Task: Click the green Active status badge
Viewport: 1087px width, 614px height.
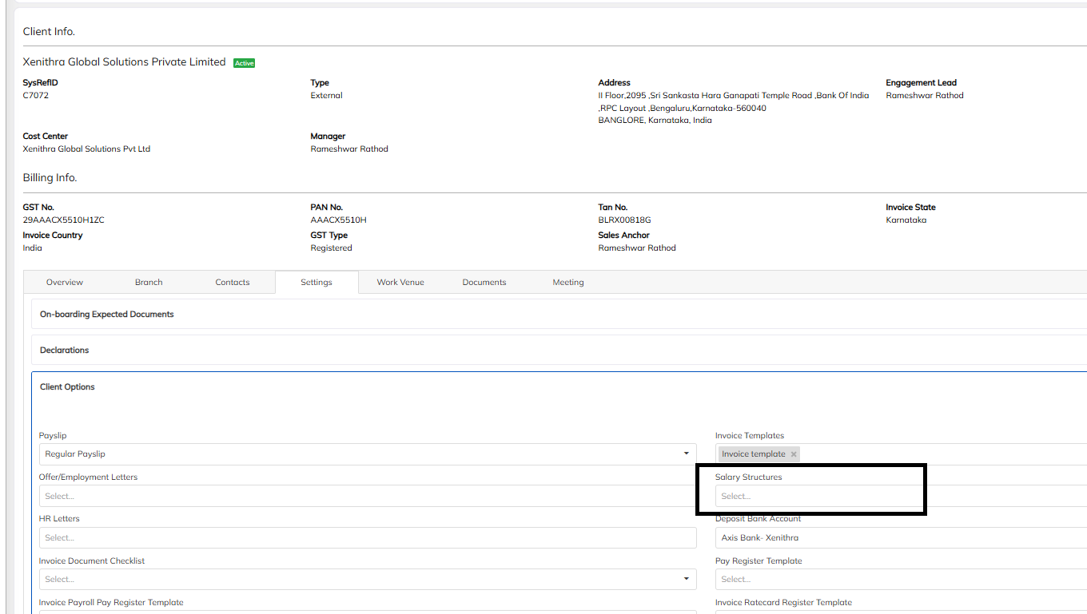Action: pyautogui.click(x=244, y=63)
